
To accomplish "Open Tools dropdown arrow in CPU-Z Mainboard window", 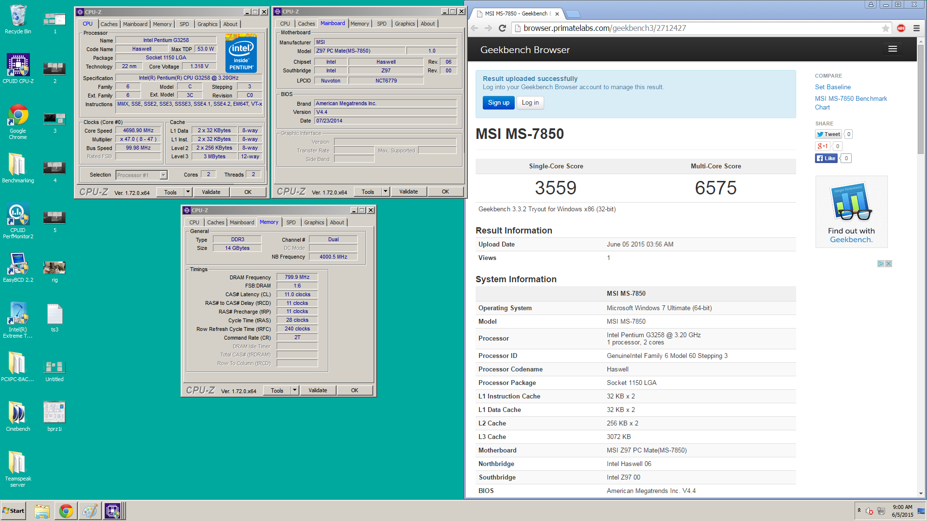I will (x=385, y=192).
